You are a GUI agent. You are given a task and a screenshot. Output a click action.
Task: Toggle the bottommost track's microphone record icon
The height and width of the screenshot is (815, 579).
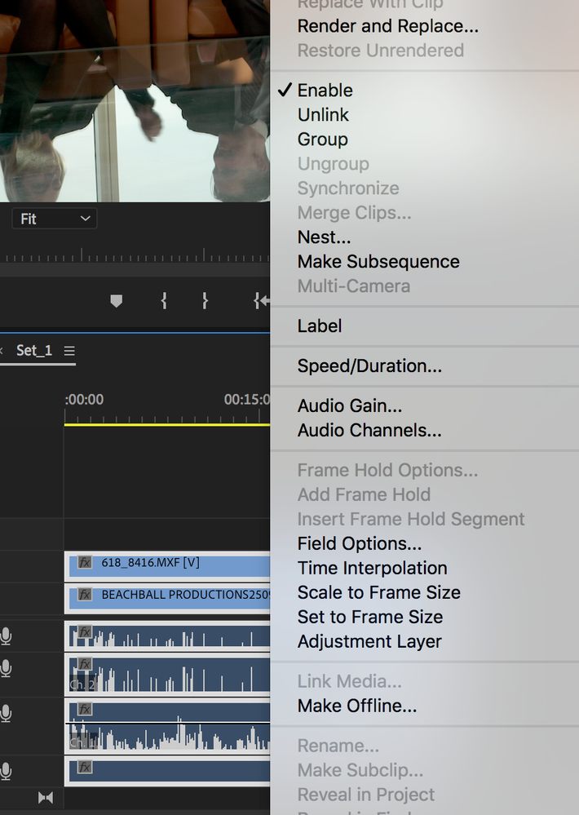[7, 770]
